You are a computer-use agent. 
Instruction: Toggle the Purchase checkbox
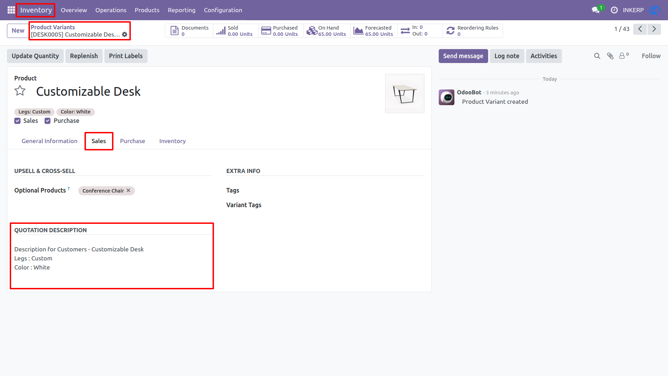[x=48, y=121]
